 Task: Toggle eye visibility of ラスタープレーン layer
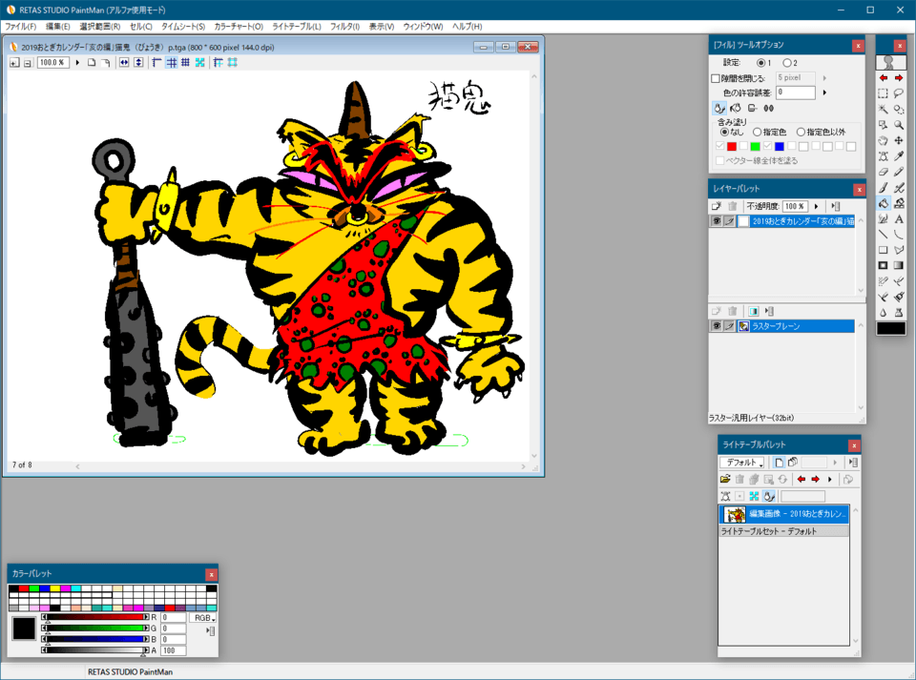[x=716, y=326]
